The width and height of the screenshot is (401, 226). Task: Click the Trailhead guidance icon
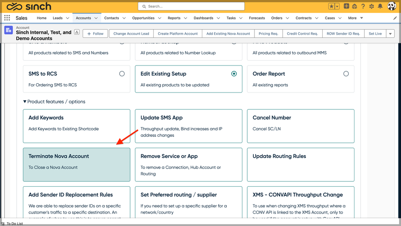tap(354, 6)
